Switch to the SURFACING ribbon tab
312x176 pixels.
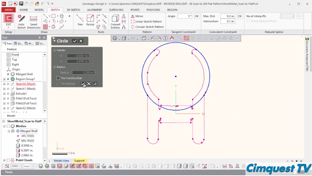(116, 10)
